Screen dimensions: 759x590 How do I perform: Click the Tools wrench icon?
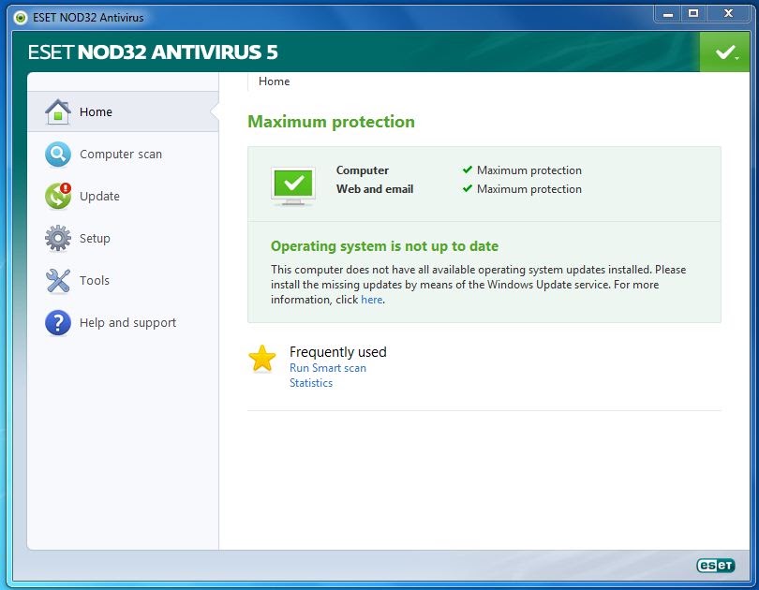(58, 281)
